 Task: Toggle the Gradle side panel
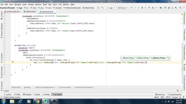(x=185, y=67)
